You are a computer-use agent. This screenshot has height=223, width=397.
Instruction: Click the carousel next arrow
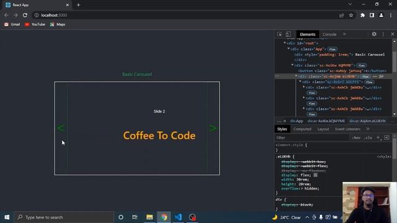coord(213,128)
